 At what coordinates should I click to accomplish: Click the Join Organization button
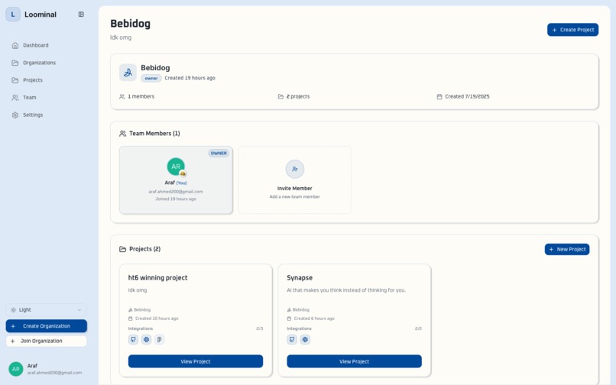click(x=47, y=341)
